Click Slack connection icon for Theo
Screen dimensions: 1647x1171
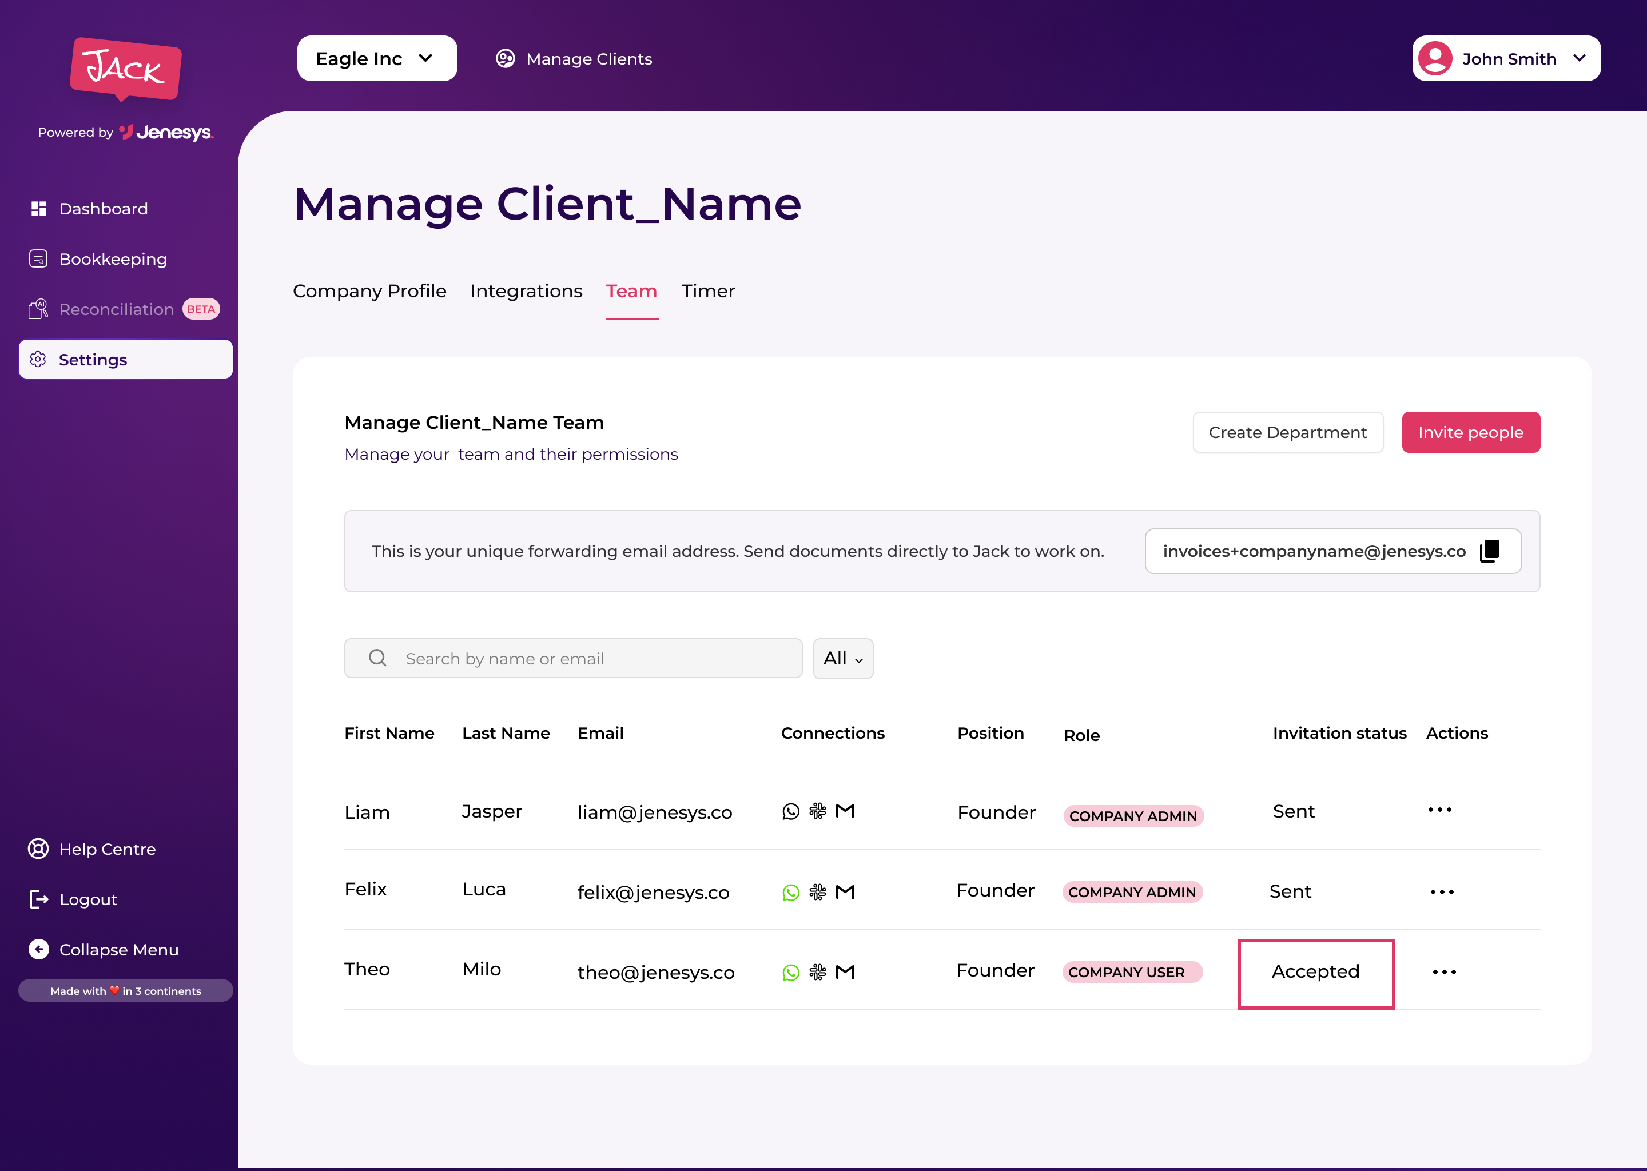(818, 972)
